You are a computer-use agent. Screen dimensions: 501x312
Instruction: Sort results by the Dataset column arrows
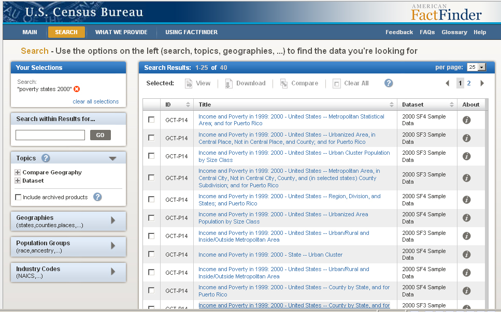pyautogui.click(x=451, y=105)
